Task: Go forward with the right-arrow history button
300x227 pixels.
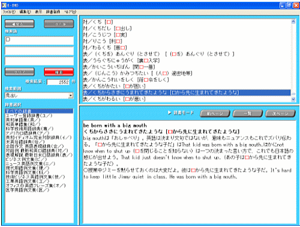Action: coord(59,24)
